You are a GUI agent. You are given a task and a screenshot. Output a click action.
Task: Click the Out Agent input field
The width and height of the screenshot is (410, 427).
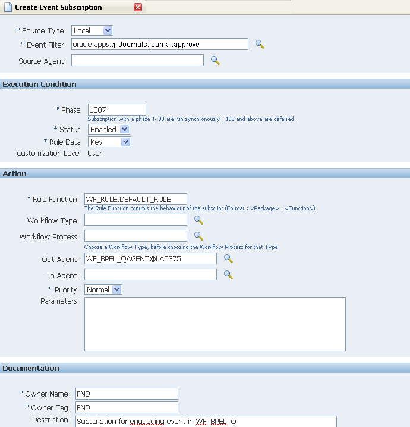pyautogui.click(x=150, y=258)
